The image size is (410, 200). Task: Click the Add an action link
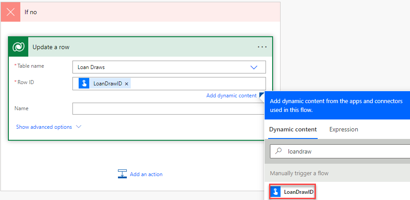click(x=146, y=174)
